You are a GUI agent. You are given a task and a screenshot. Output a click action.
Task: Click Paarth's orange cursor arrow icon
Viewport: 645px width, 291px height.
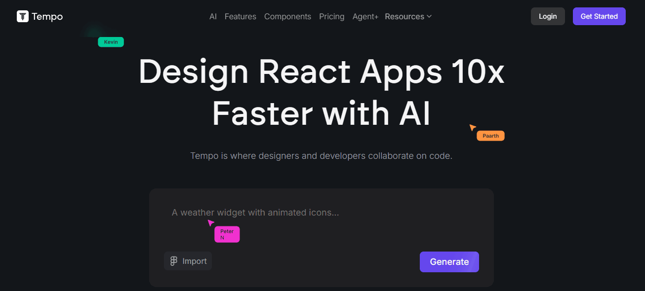click(x=473, y=126)
